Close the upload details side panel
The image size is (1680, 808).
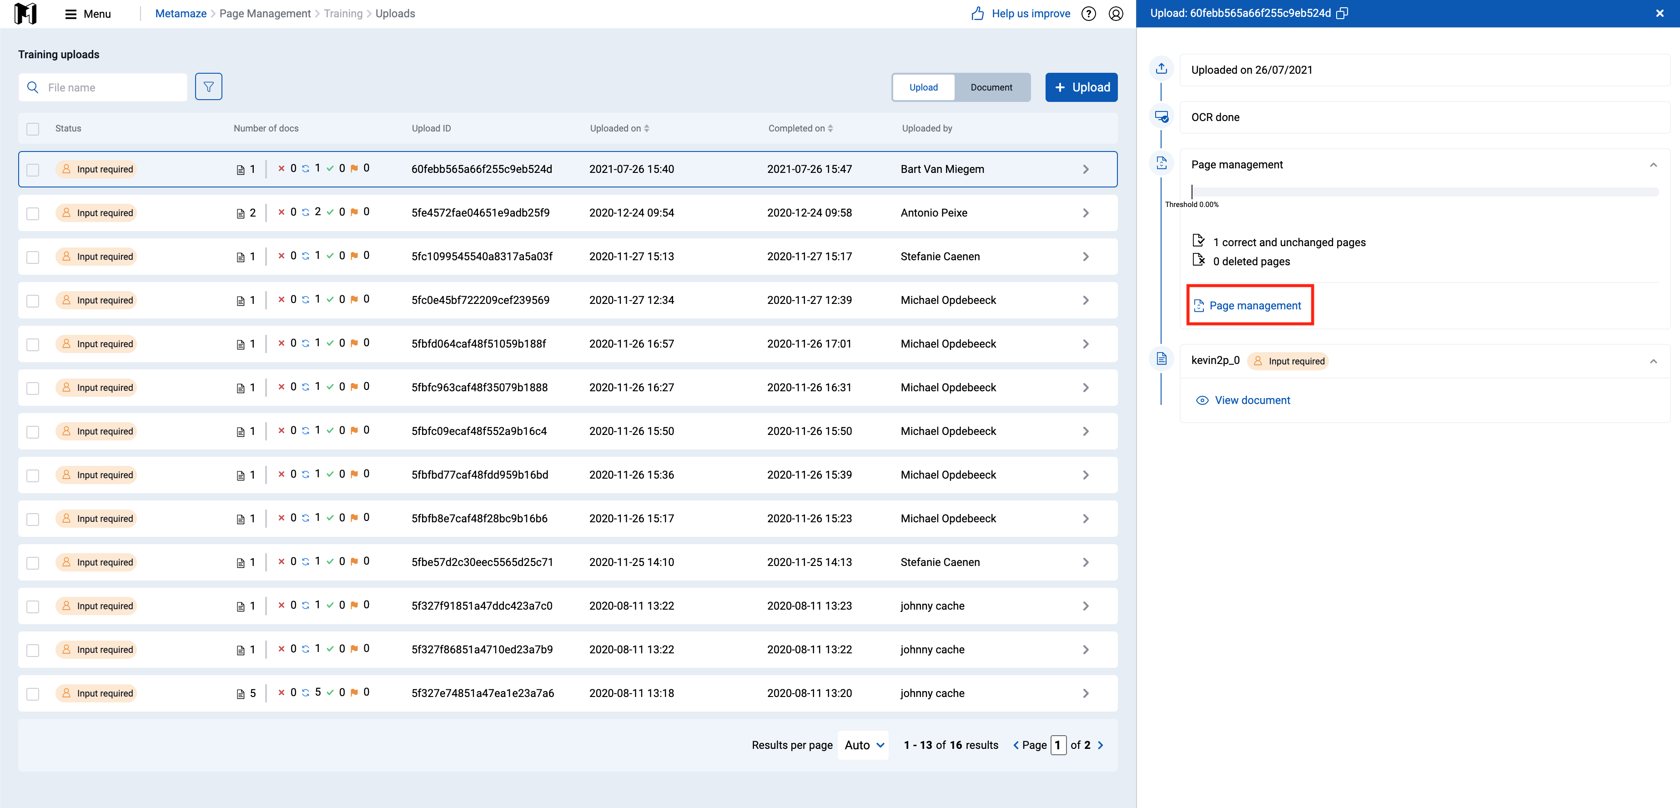[x=1660, y=13]
